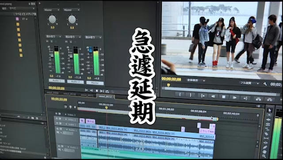Select the Selection arrow tool in Tools panel
The height and width of the screenshot is (160, 283).
point(270,110)
